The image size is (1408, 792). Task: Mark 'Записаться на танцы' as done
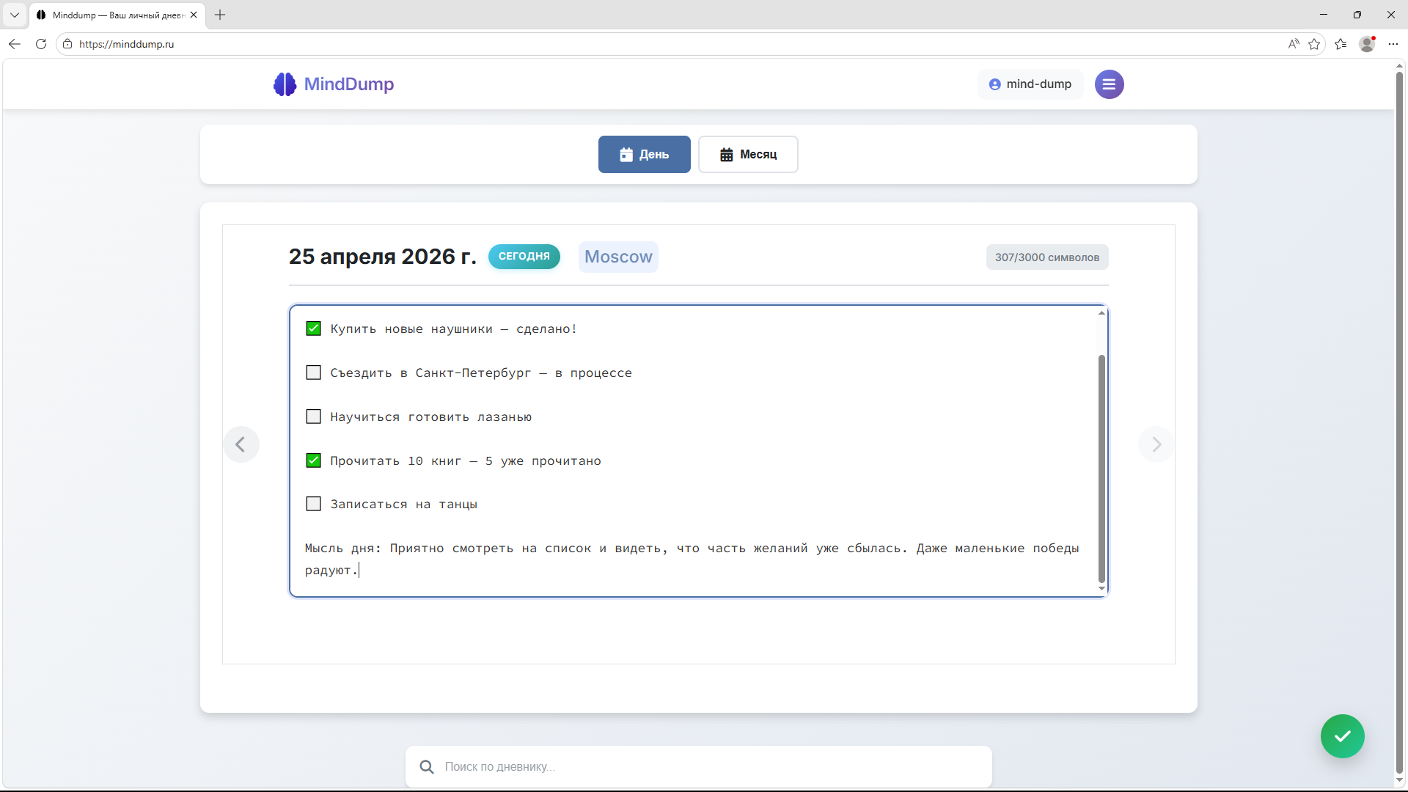coord(313,503)
